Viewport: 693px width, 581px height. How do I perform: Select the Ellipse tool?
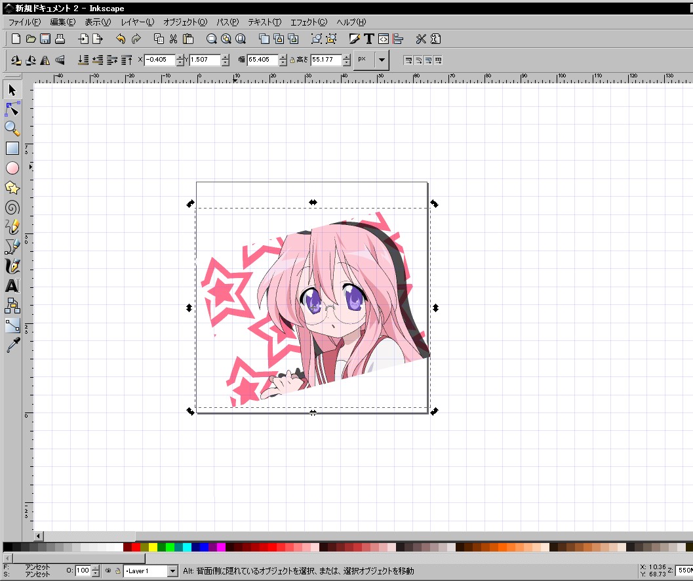12,168
